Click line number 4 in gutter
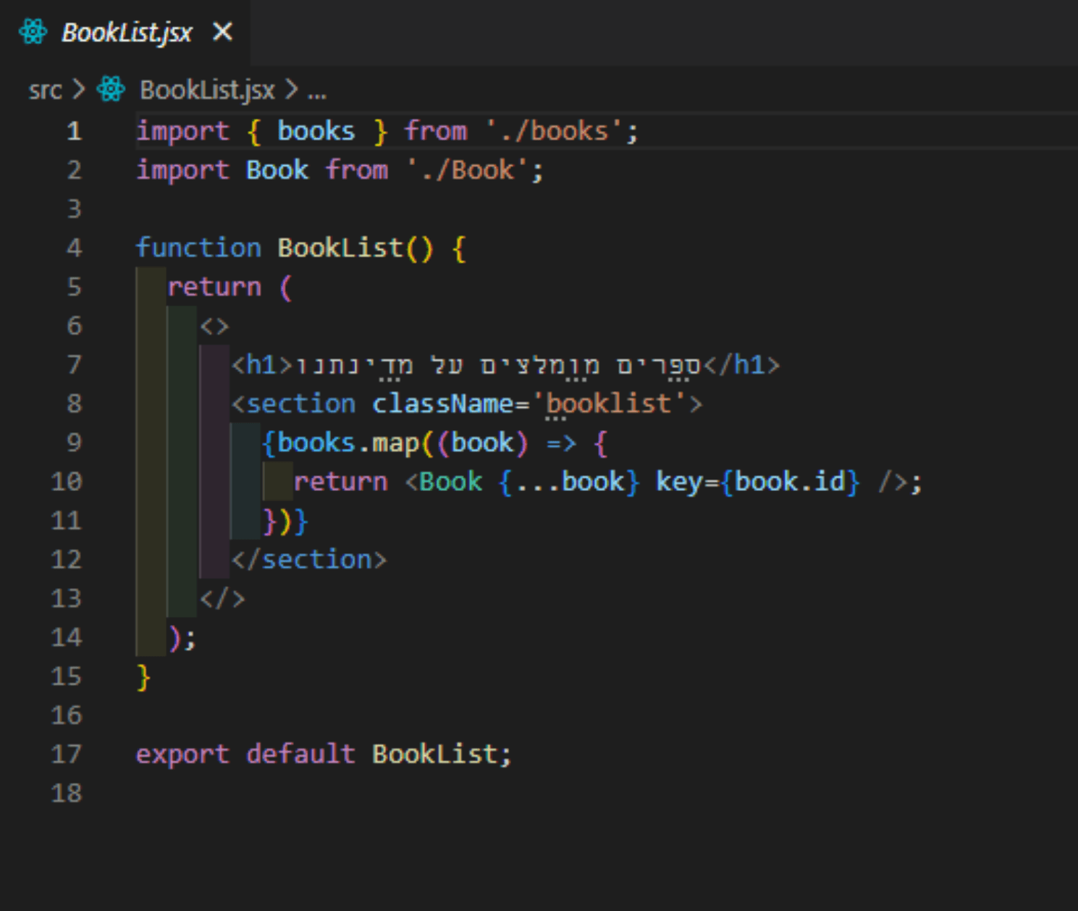Image resolution: width=1078 pixels, height=911 pixels. click(x=74, y=248)
